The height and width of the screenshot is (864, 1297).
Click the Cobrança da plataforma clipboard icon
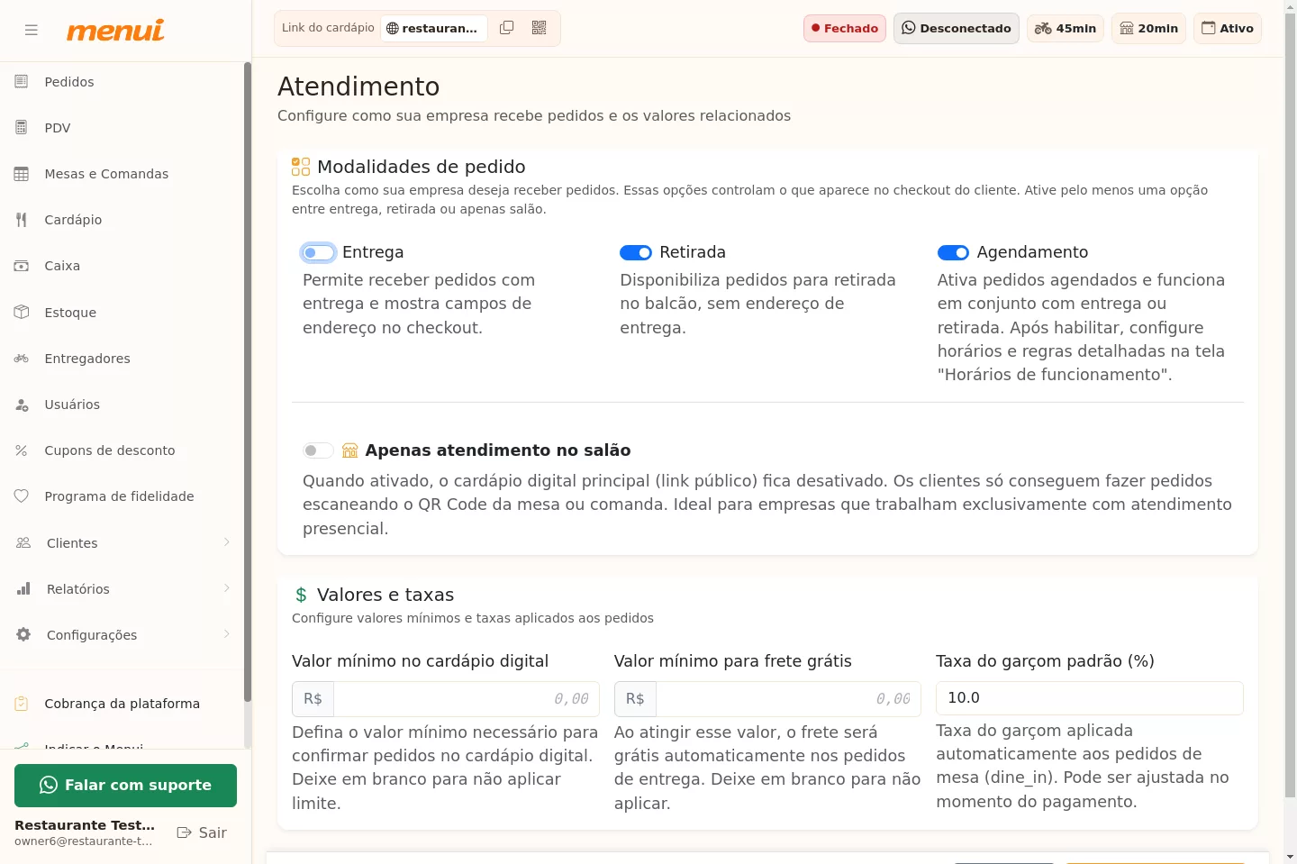coord(22,704)
